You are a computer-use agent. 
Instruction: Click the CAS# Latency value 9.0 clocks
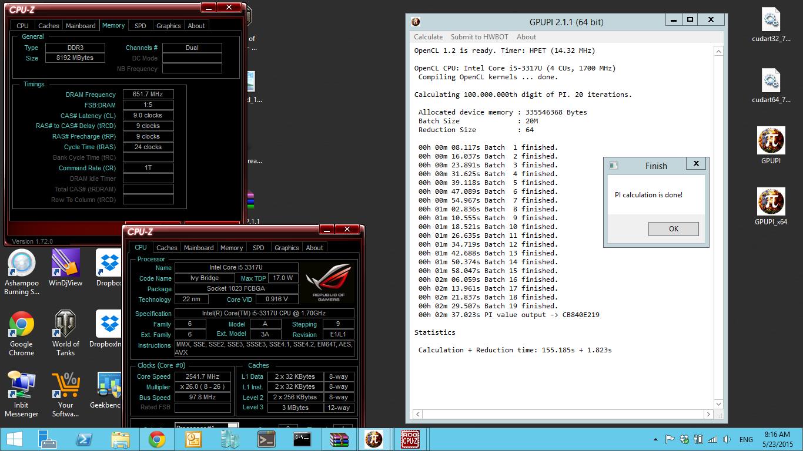[148, 115]
